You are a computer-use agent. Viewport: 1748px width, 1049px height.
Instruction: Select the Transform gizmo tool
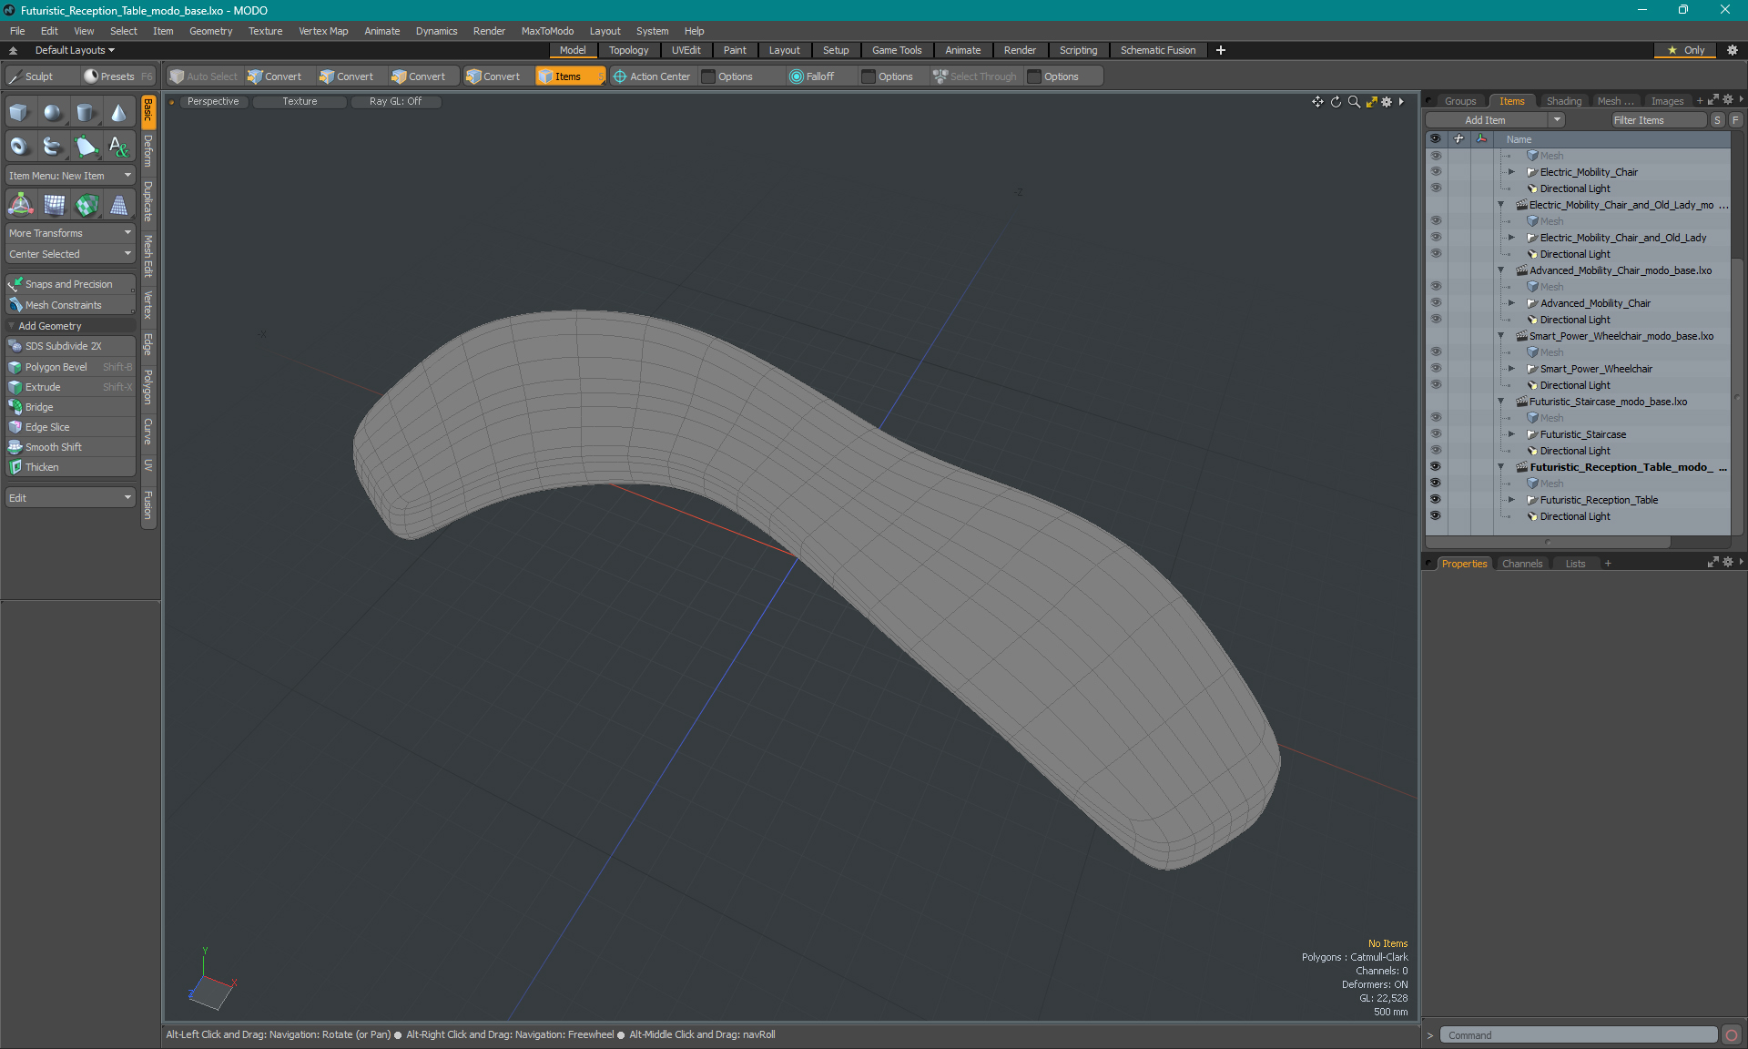(20, 206)
